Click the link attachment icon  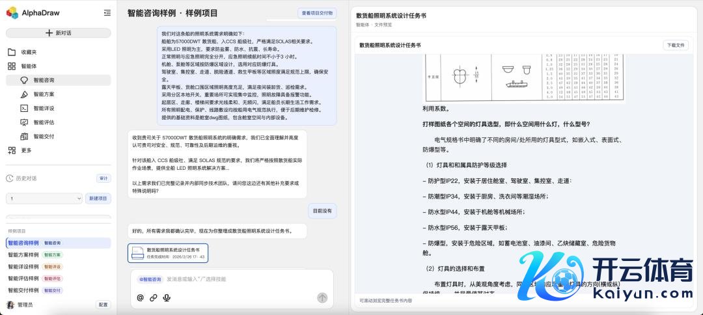(154, 297)
